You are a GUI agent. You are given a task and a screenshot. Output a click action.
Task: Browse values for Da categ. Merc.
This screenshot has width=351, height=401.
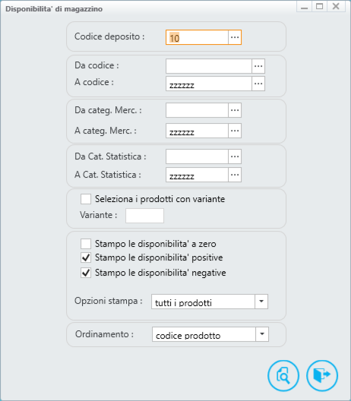(235, 110)
